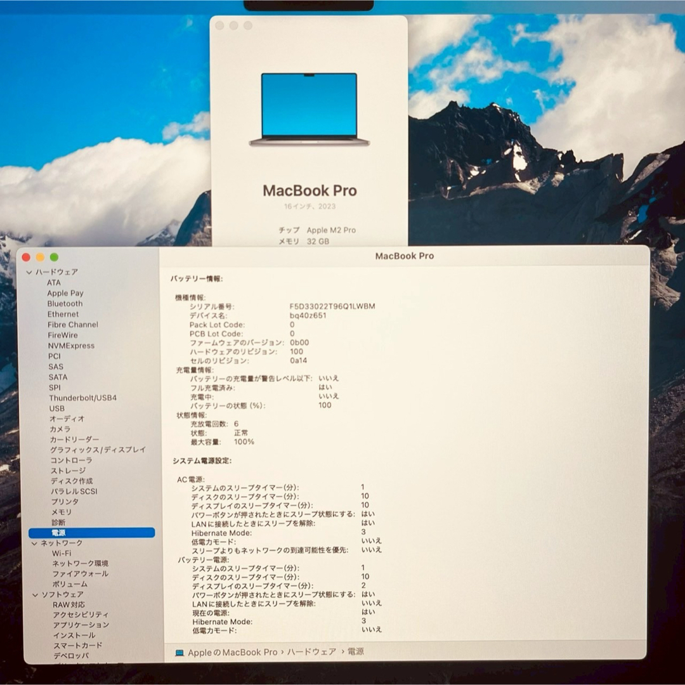Select ストレージ in the sidebar
This screenshot has height=685, width=685.
click(68, 471)
